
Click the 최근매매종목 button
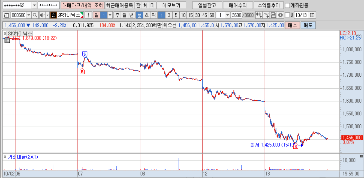119,5
